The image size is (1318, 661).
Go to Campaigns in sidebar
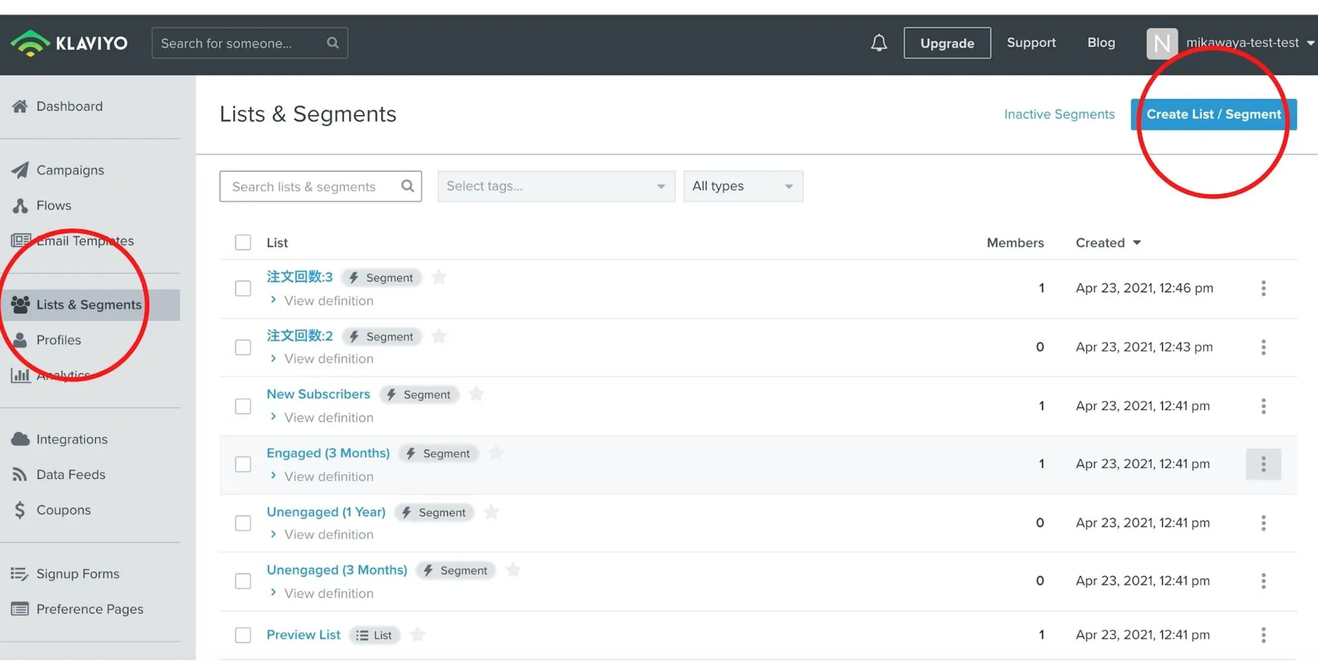(70, 170)
